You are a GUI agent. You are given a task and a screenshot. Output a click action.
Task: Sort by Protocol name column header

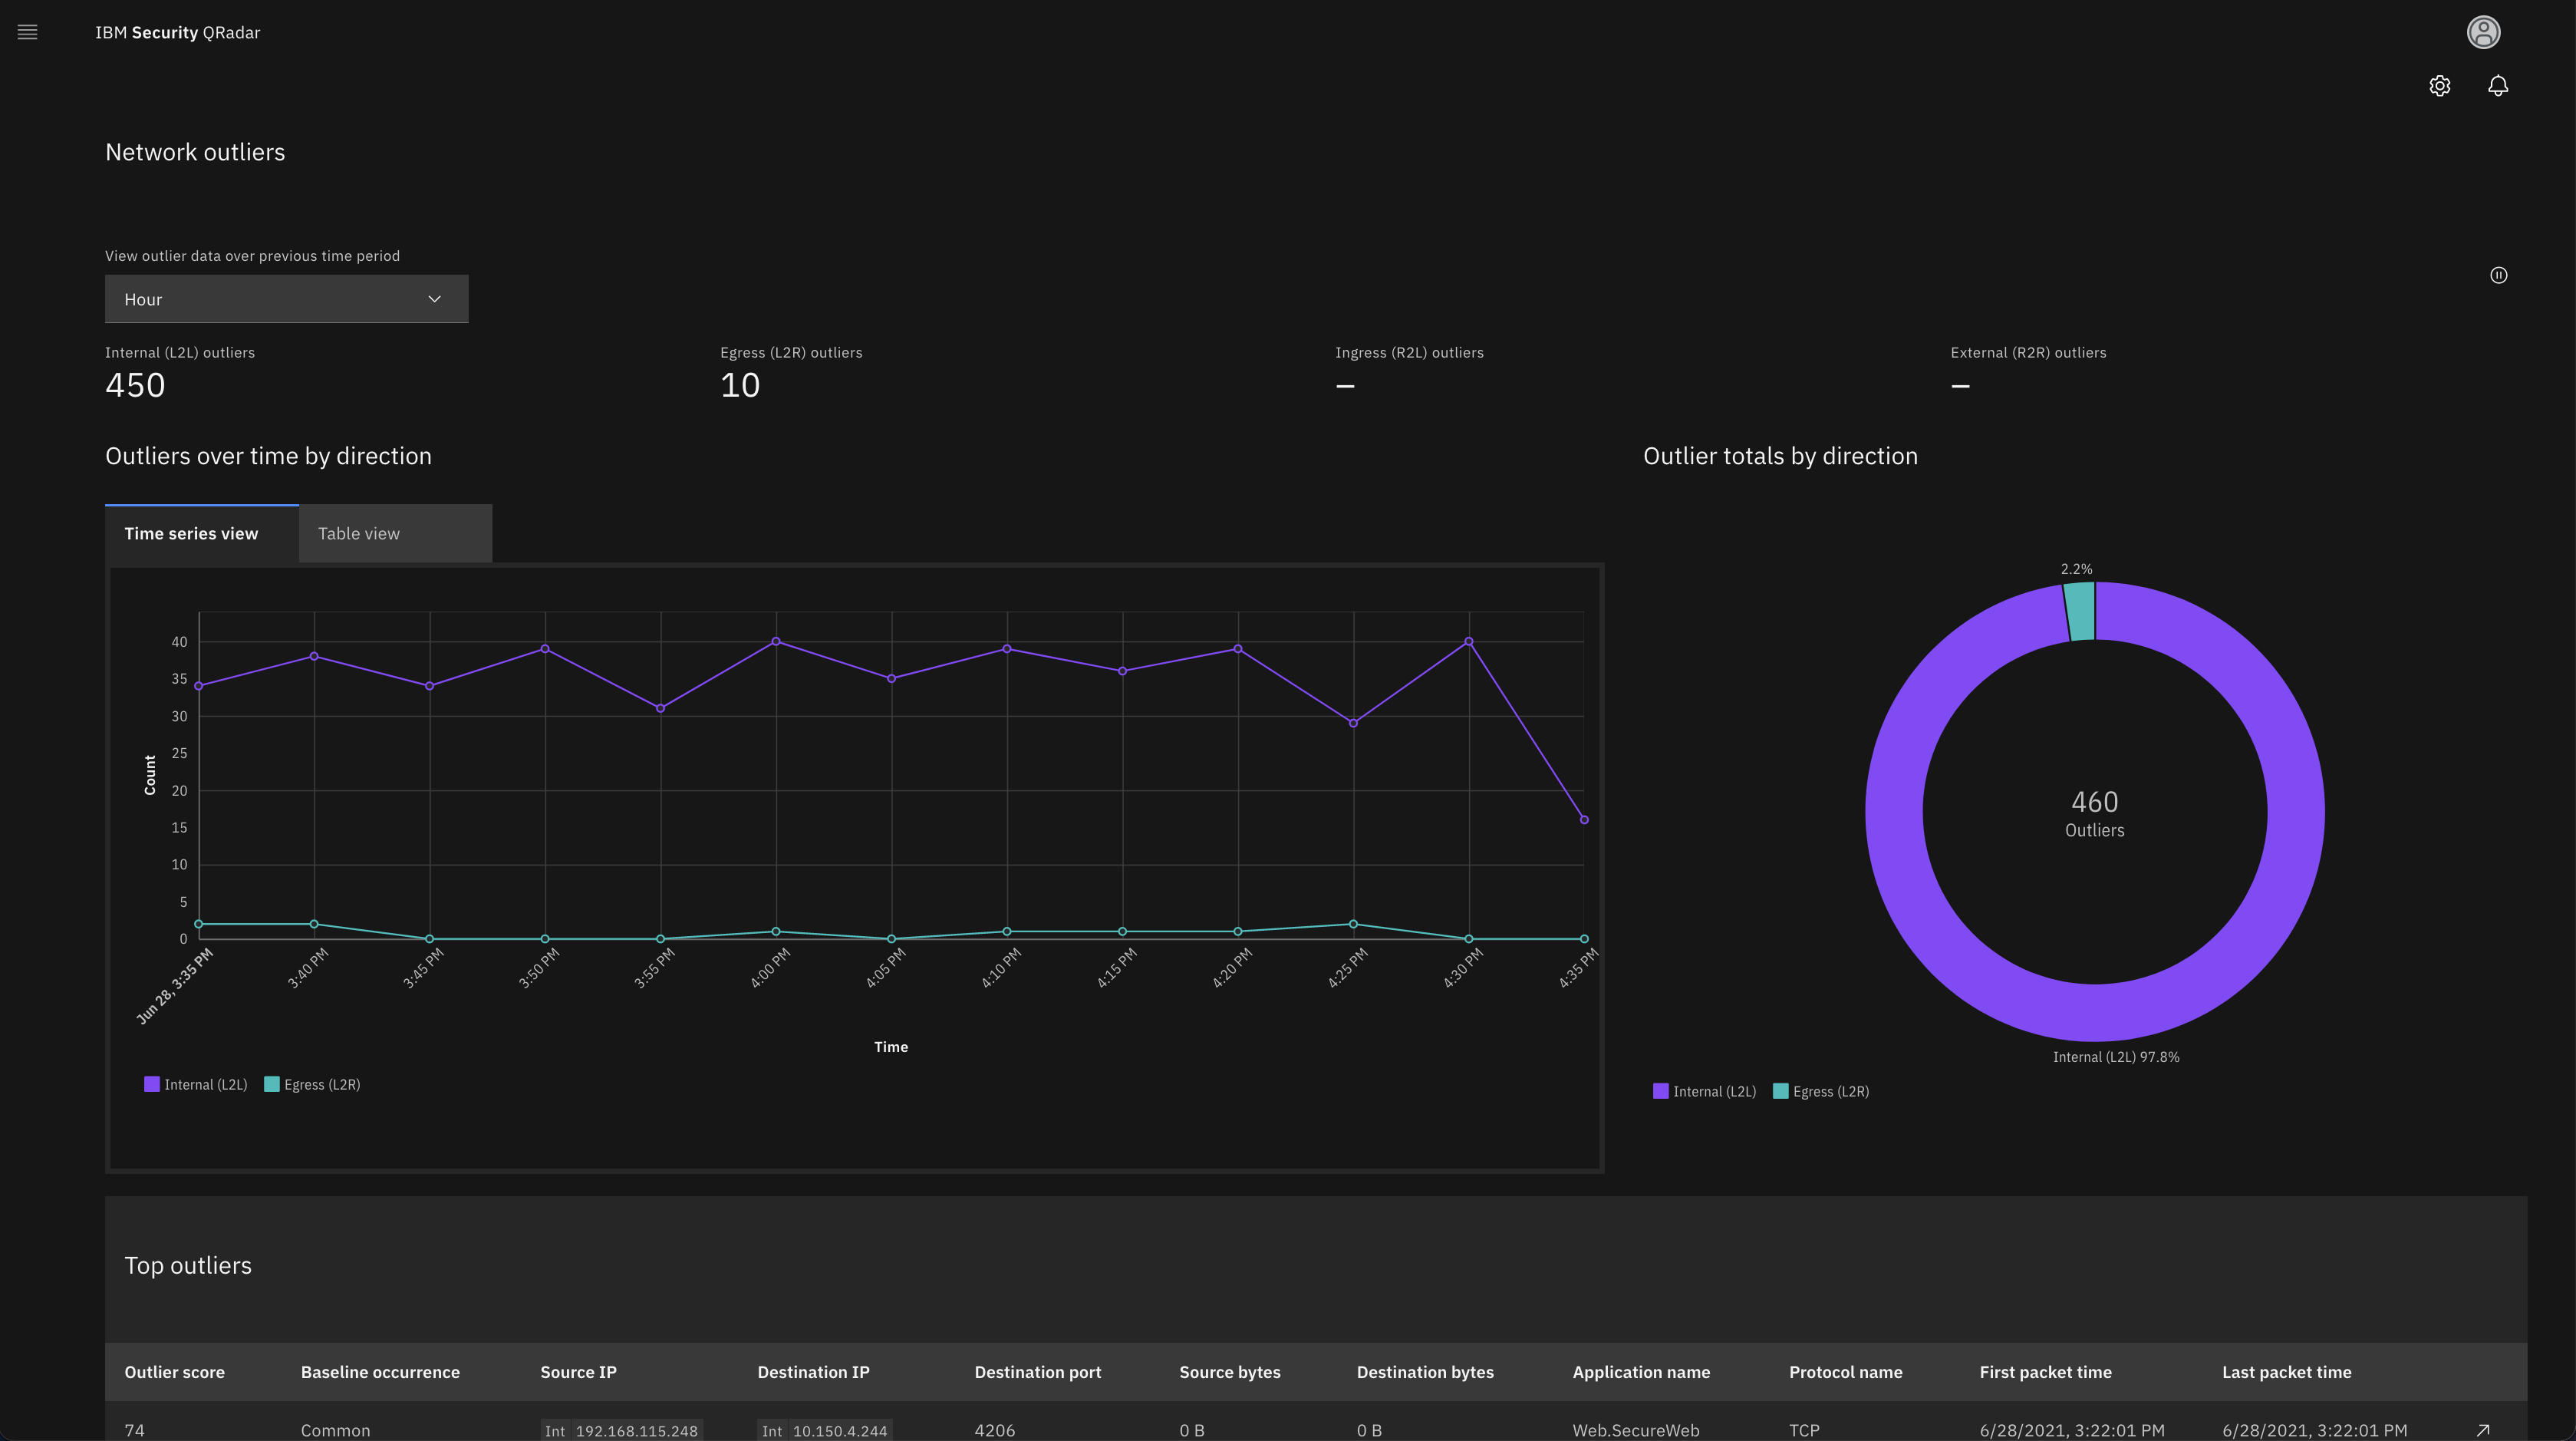click(1845, 1372)
